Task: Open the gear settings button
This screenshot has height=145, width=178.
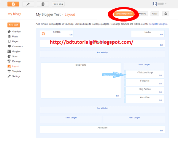Action: click(166, 14)
